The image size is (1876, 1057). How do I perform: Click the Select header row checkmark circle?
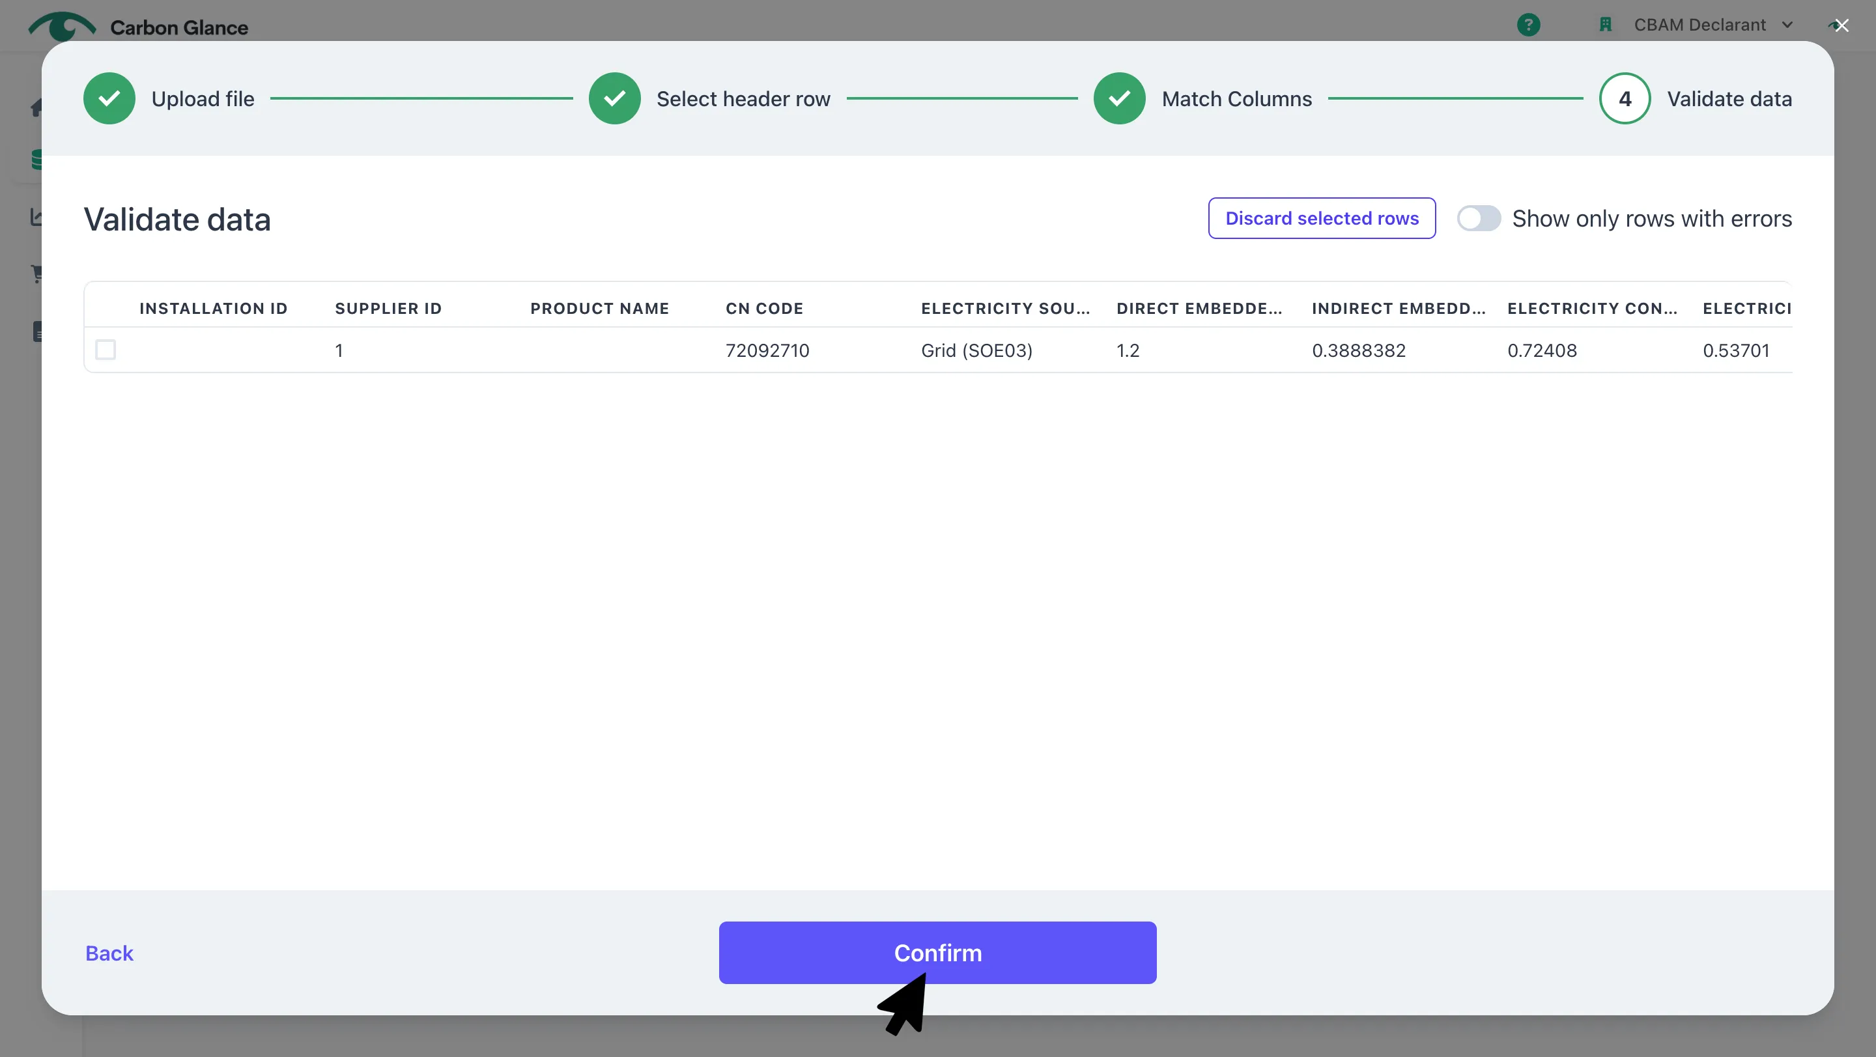coord(615,98)
